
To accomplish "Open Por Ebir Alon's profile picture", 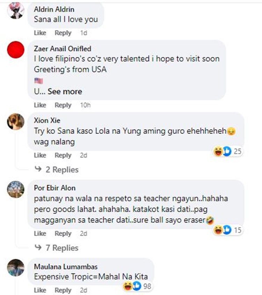I will [16, 189].
